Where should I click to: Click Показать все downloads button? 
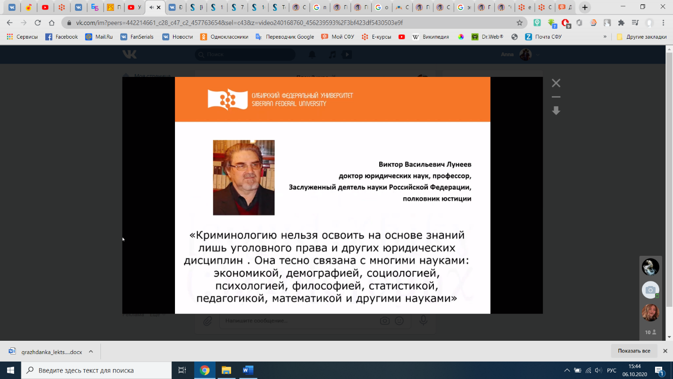[x=634, y=351]
